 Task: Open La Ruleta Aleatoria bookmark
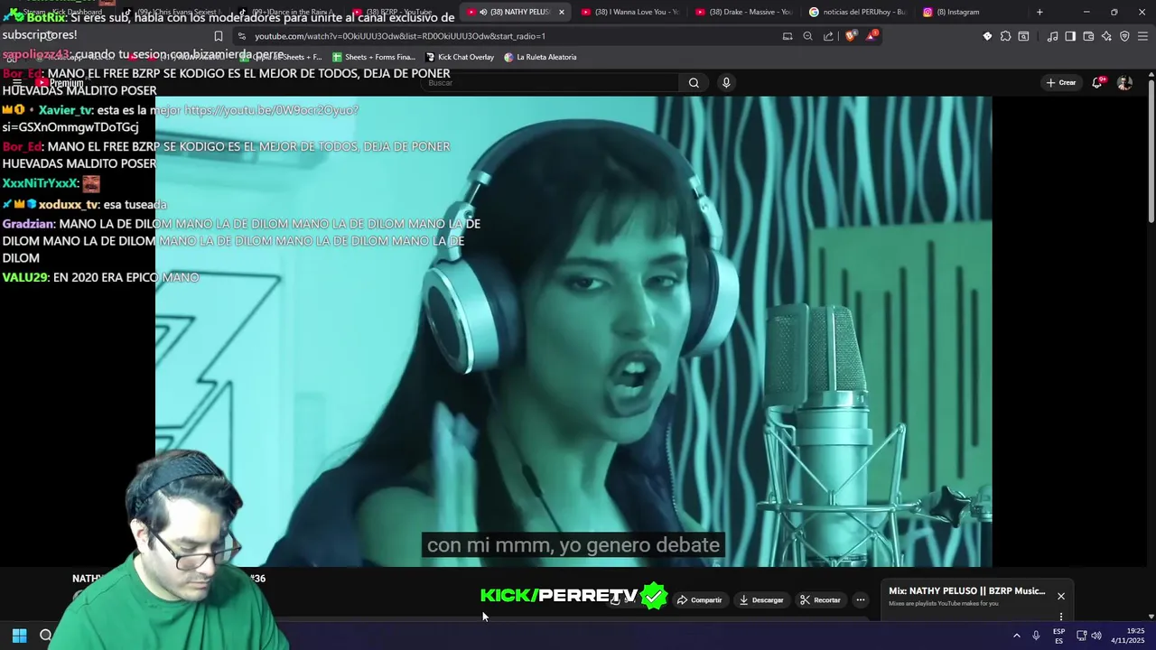coord(540,57)
